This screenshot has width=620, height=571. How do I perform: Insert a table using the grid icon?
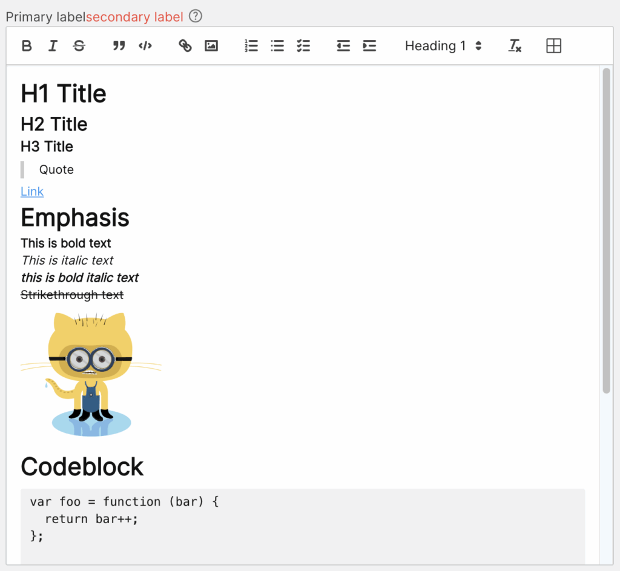click(x=553, y=46)
